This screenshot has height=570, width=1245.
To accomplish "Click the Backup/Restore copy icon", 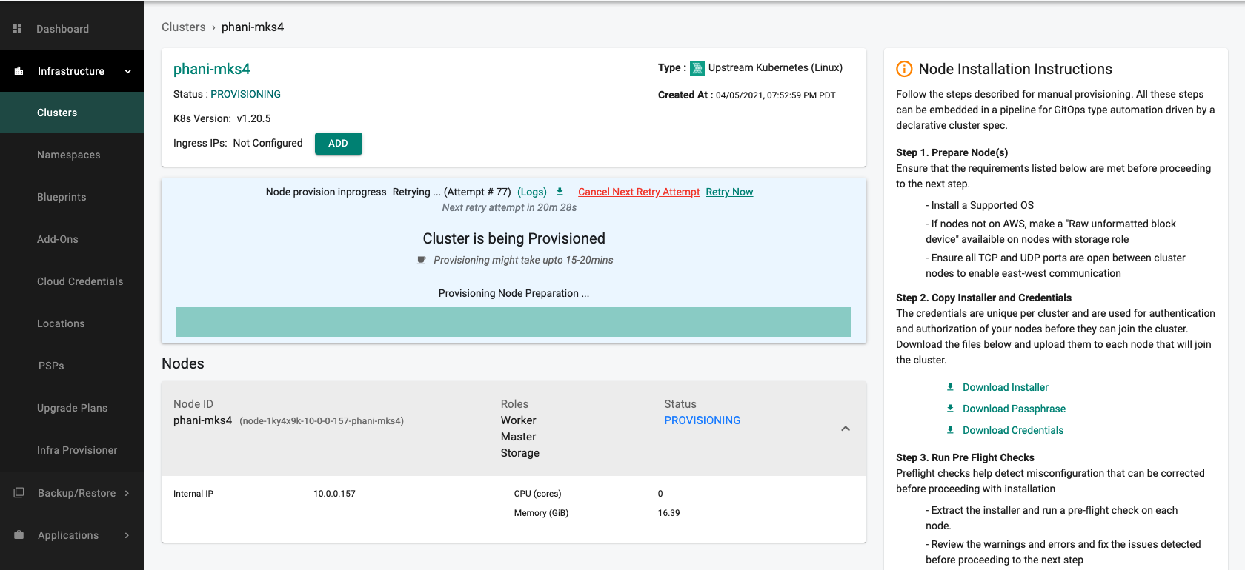I will [x=19, y=492].
